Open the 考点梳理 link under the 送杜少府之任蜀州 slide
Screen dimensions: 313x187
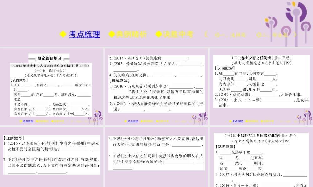[238, 121]
